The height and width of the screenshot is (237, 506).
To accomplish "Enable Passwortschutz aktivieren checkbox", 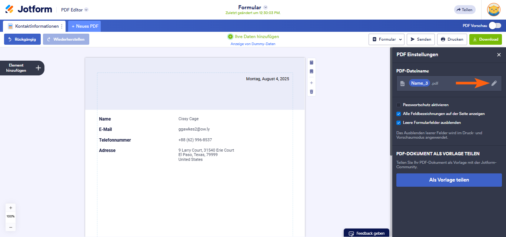I will (399, 105).
